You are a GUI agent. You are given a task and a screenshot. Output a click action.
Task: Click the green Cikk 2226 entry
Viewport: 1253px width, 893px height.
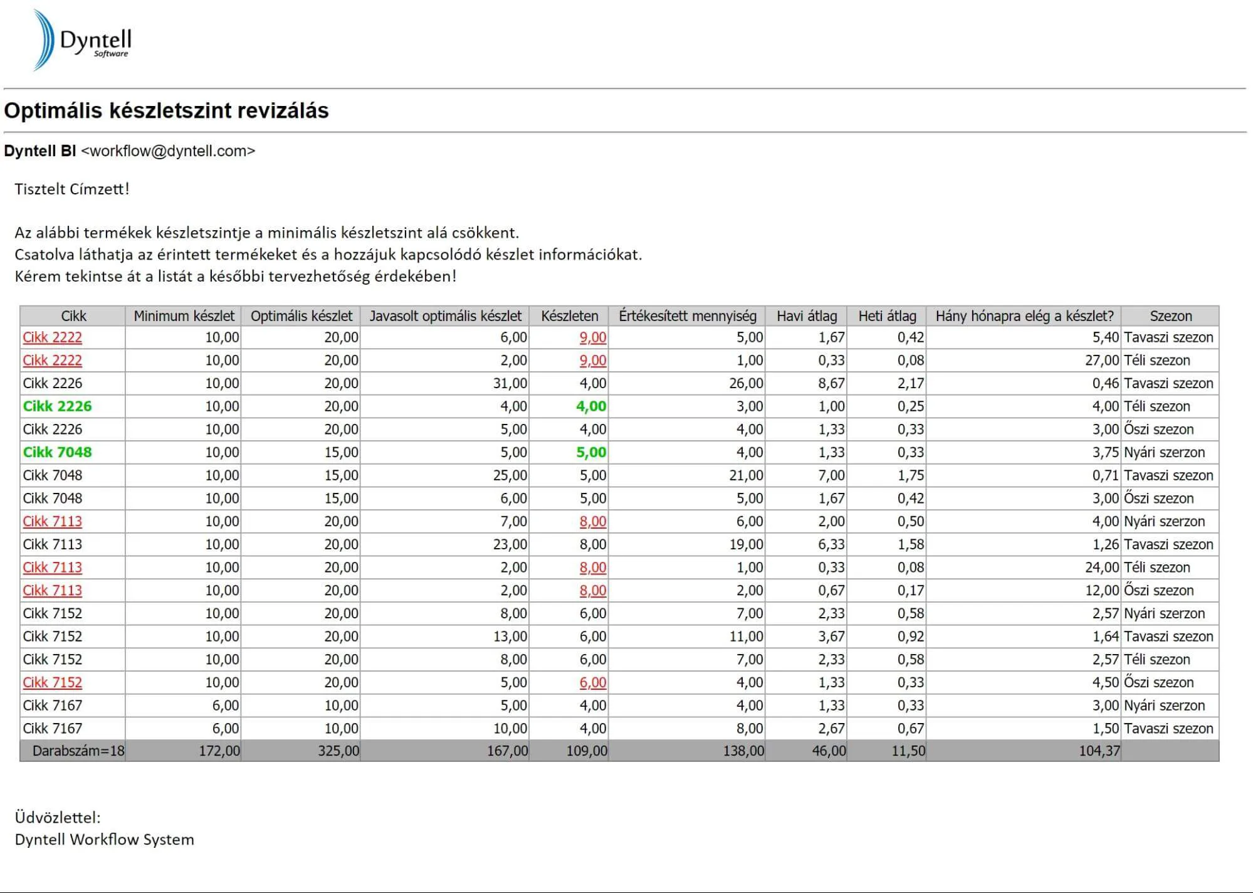pos(57,406)
